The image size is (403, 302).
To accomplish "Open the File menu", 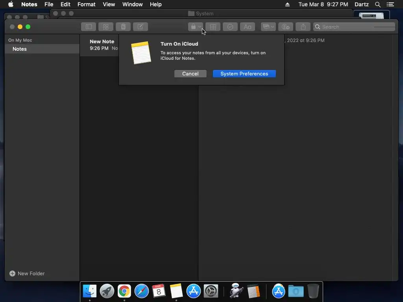I will [48, 4].
